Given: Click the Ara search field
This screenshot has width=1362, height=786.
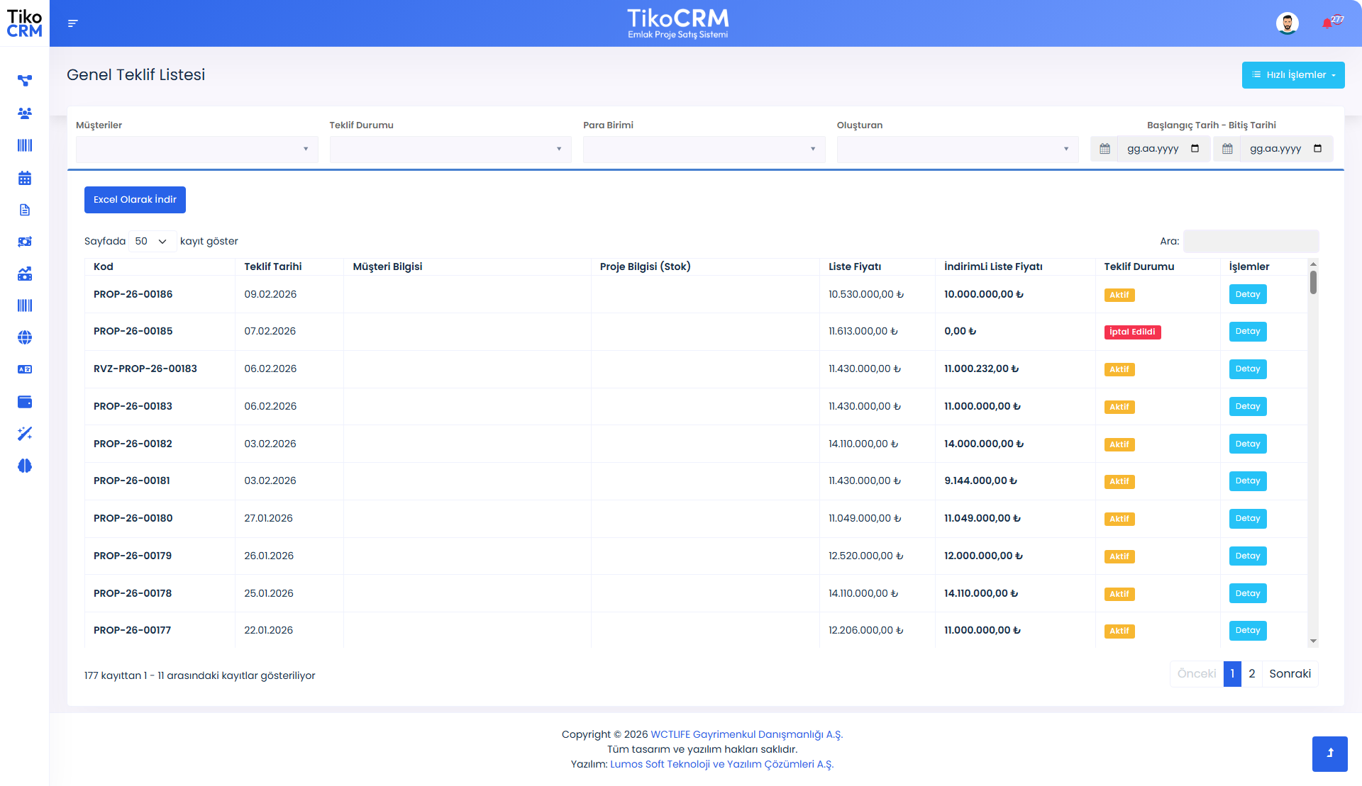Looking at the screenshot, I should click(1251, 241).
